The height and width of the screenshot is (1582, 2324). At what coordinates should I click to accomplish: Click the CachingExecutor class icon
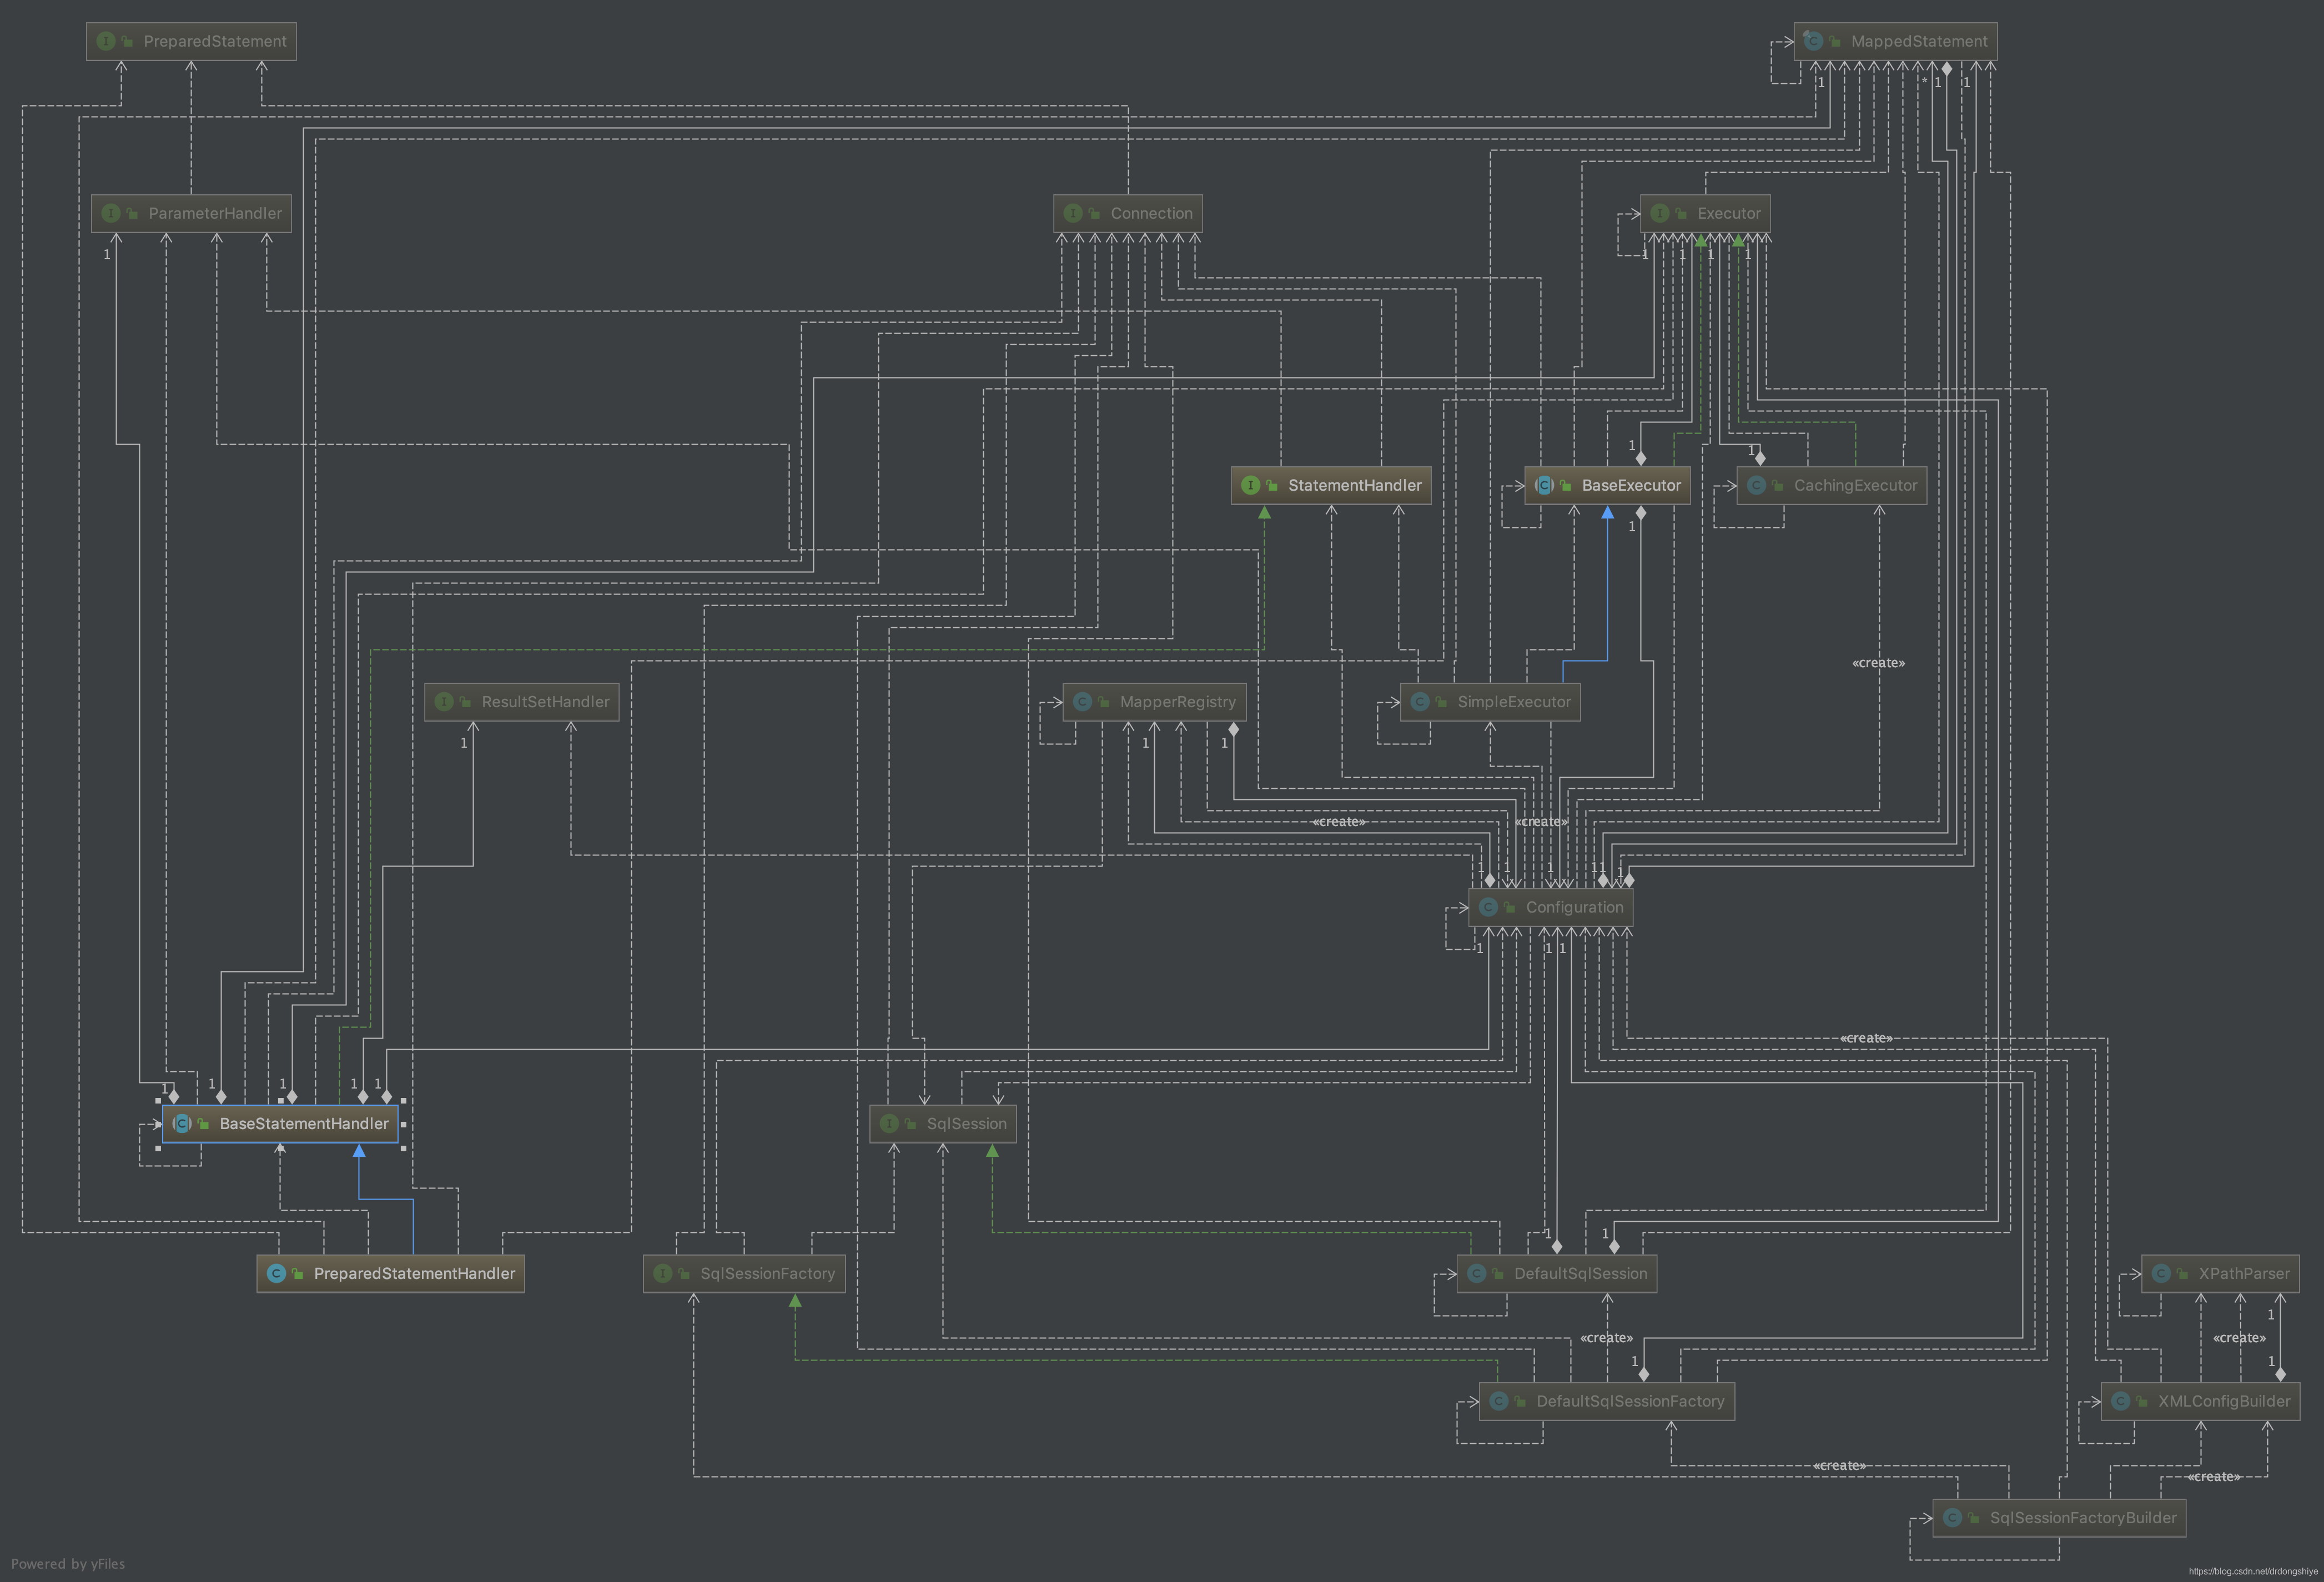1756,485
